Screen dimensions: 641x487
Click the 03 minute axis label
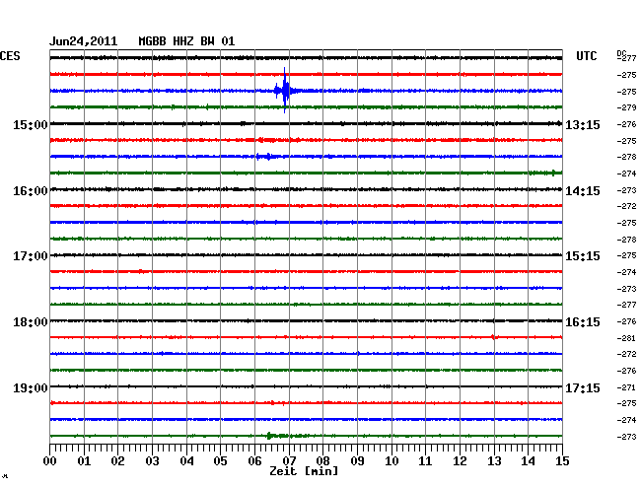152,460
